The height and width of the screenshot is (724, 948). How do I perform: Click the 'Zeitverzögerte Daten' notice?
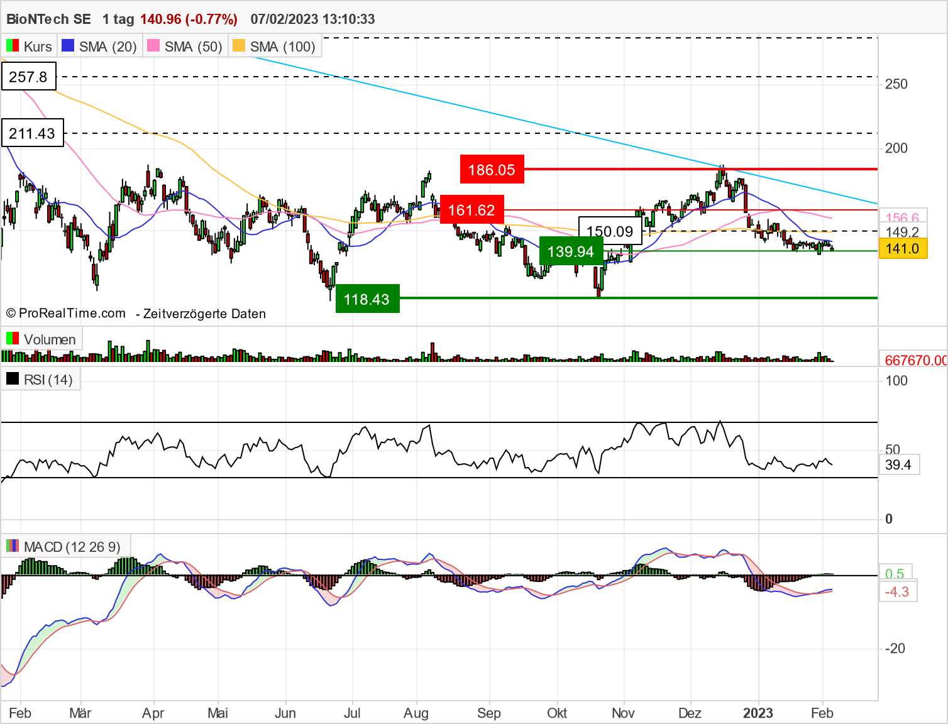click(204, 314)
